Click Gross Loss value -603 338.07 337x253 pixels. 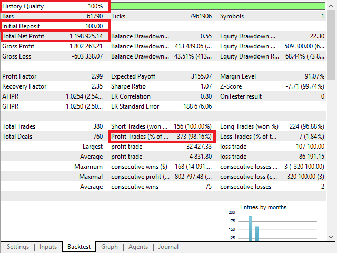pos(87,56)
